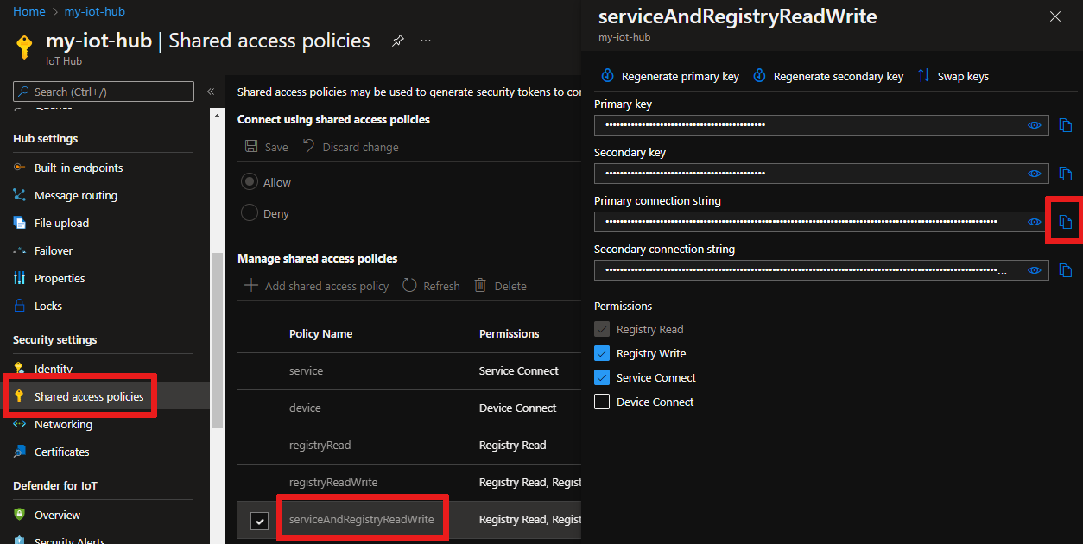Click Add shared access policy
The height and width of the screenshot is (544, 1083).
tap(317, 286)
